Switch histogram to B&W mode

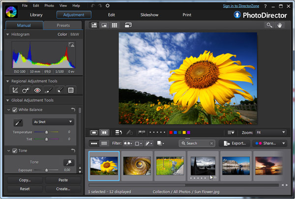[x=74, y=34]
